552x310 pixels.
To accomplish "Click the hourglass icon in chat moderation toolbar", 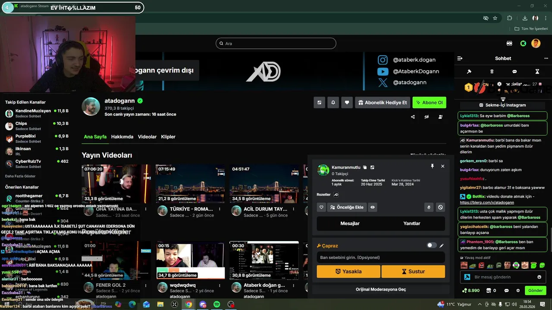I will coord(537,71).
